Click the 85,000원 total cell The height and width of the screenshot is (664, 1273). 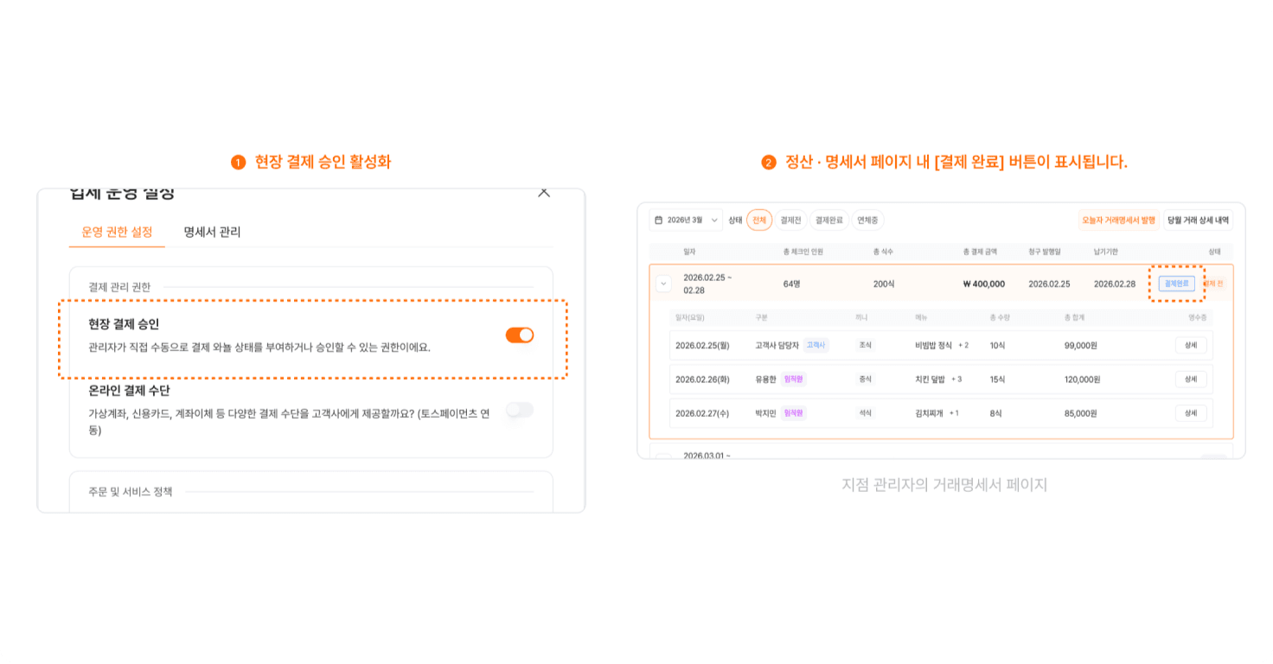[1080, 413]
